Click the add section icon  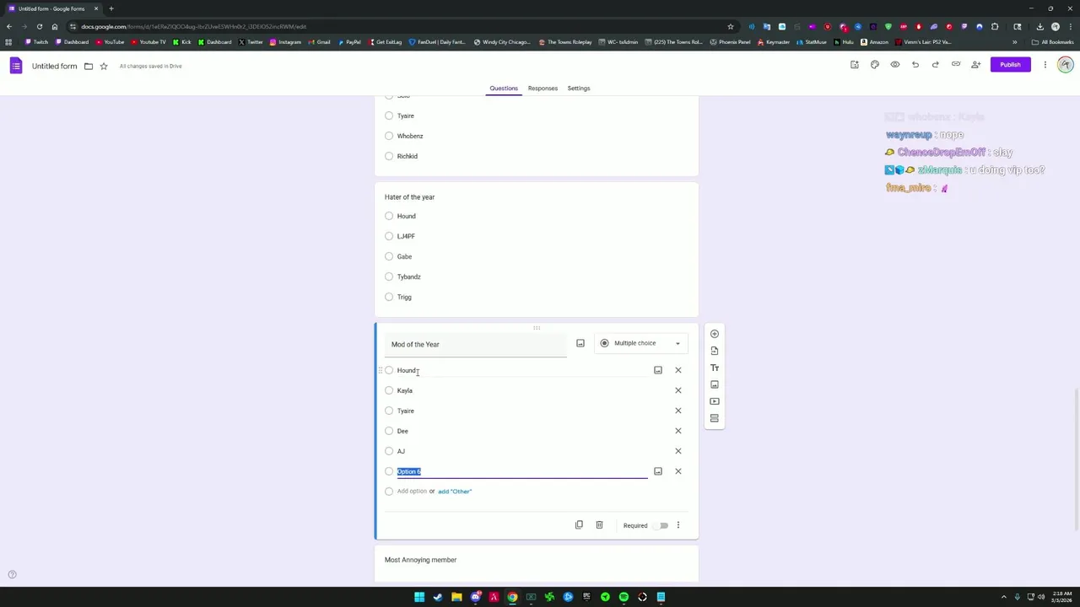(x=715, y=418)
